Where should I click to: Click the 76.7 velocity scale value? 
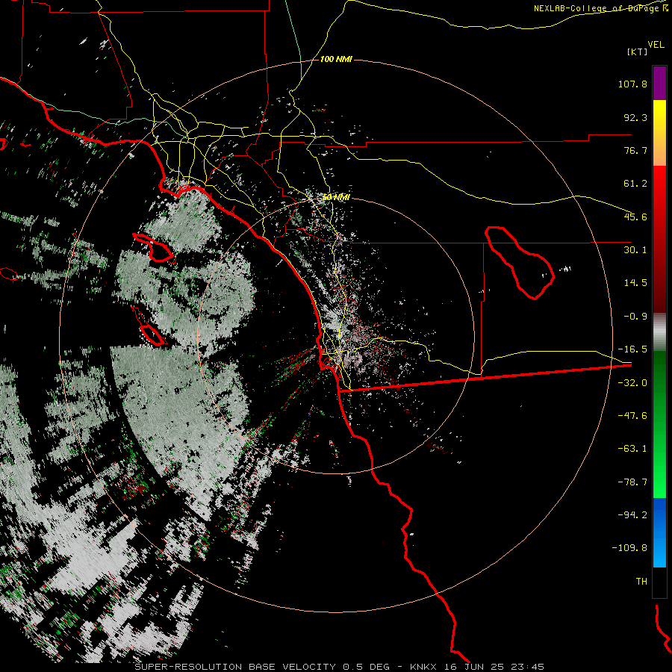[x=635, y=150]
